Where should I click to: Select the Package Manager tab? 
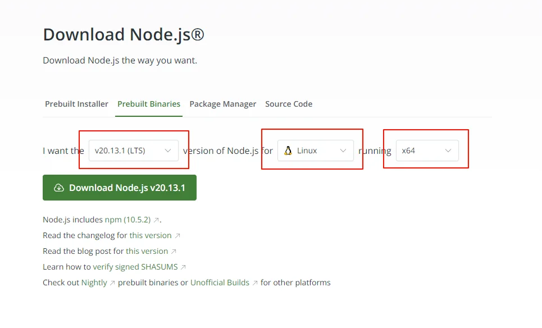pos(222,104)
